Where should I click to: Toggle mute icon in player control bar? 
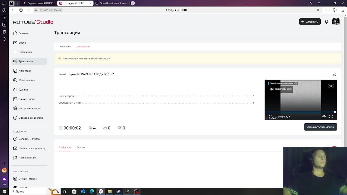click(x=288, y=117)
